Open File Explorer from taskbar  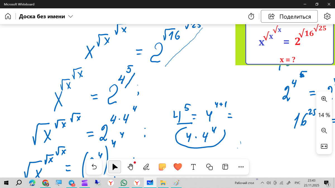[x=163, y=183]
